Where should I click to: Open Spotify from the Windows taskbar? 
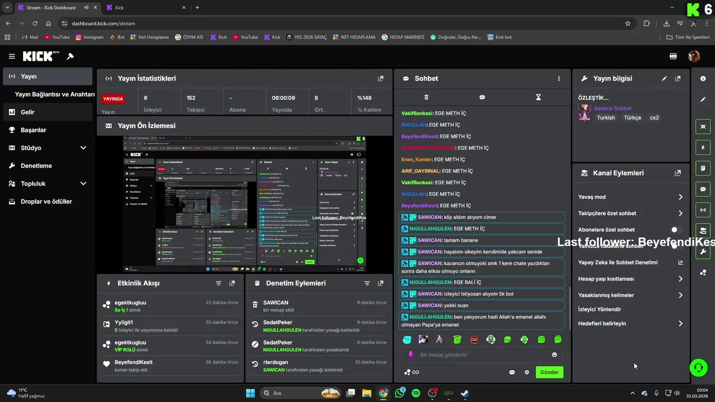pos(416,393)
